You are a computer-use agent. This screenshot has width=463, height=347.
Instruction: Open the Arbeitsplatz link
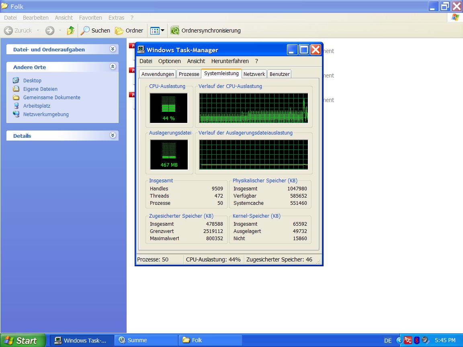click(37, 106)
